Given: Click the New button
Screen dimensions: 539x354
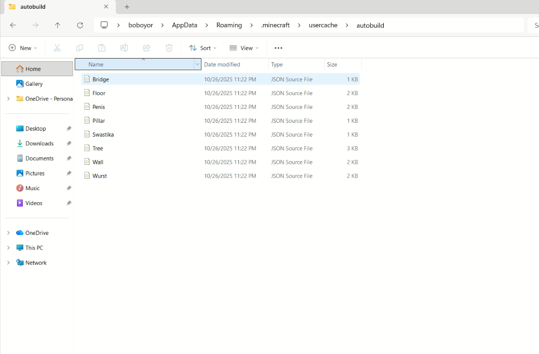Looking at the screenshot, I should (23, 48).
